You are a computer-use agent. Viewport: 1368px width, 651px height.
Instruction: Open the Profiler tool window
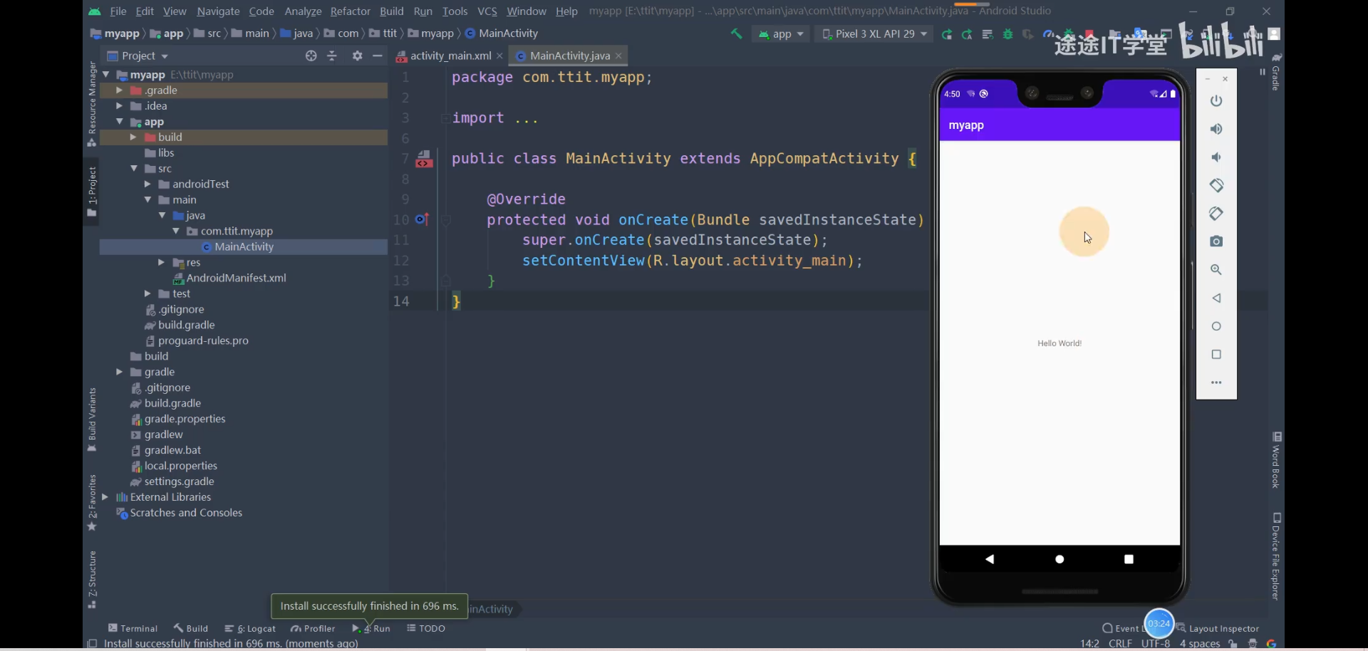[313, 628]
